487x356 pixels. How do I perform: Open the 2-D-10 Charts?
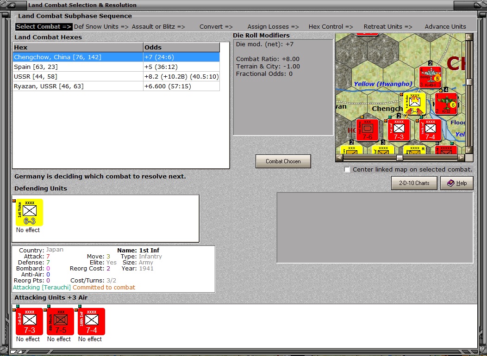414,183
